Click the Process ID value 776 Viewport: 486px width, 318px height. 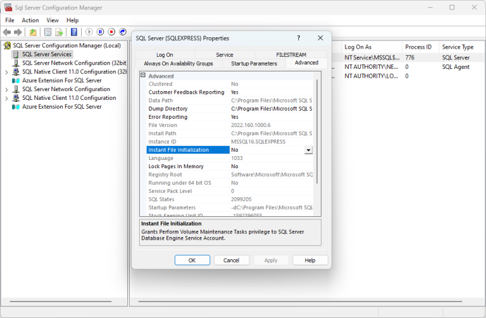(410, 58)
